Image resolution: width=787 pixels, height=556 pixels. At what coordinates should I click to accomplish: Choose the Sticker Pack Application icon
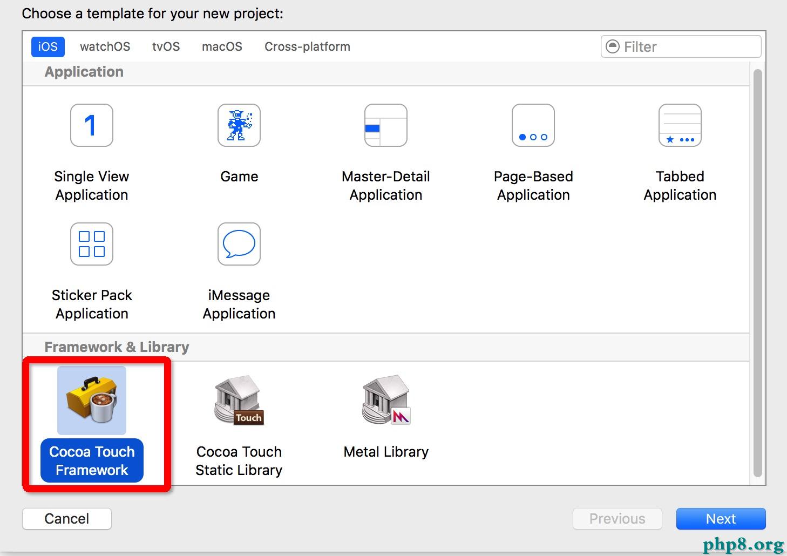point(92,244)
